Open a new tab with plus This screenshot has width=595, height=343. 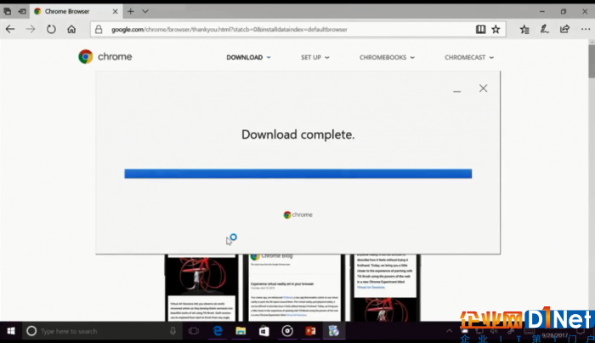click(131, 11)
